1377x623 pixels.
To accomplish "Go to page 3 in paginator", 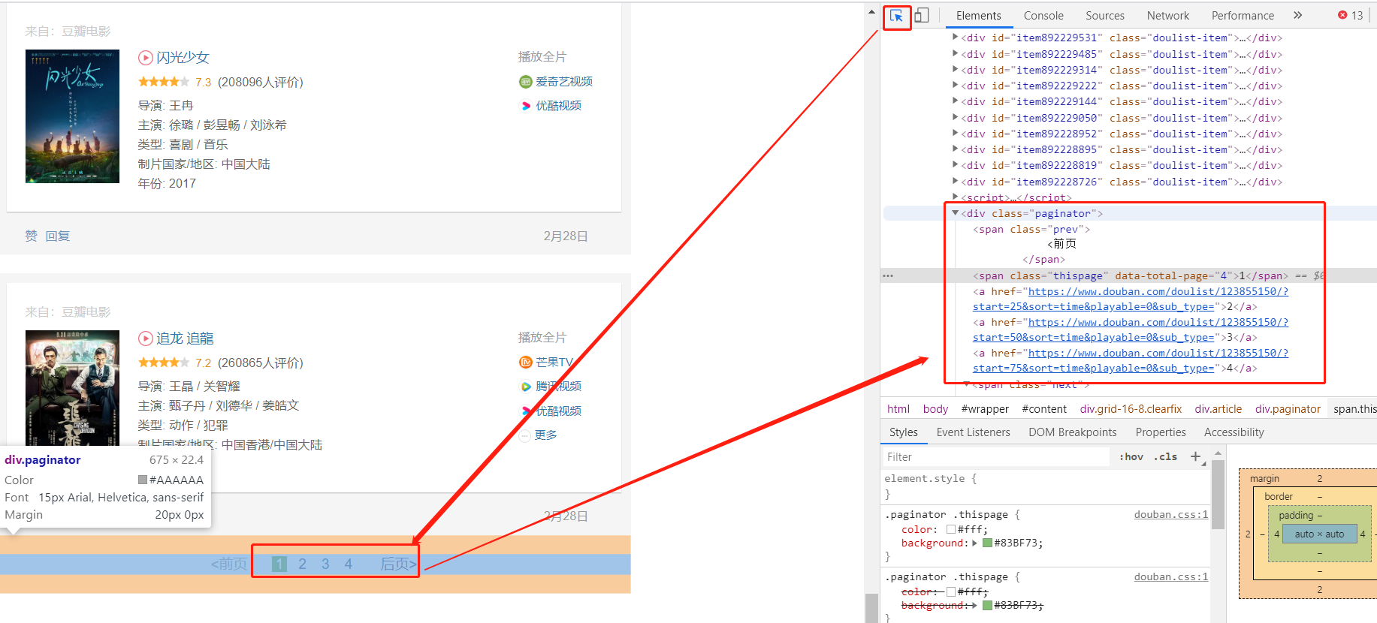I will pos(325,564).
